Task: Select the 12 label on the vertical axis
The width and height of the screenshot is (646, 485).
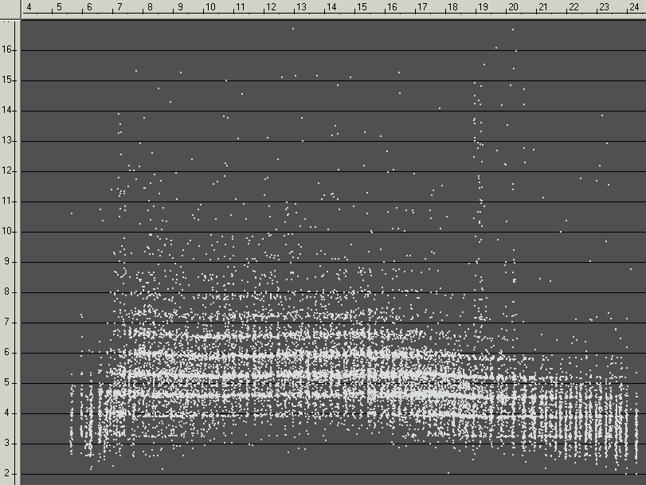Action: click(9, 170)
